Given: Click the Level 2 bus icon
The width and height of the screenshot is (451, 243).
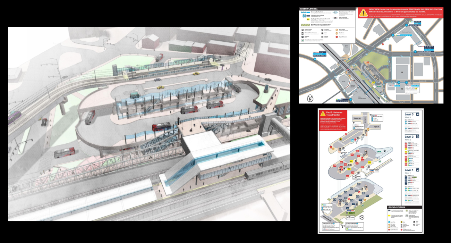Looking at the screenshot, I should click(x=418, y=137).
